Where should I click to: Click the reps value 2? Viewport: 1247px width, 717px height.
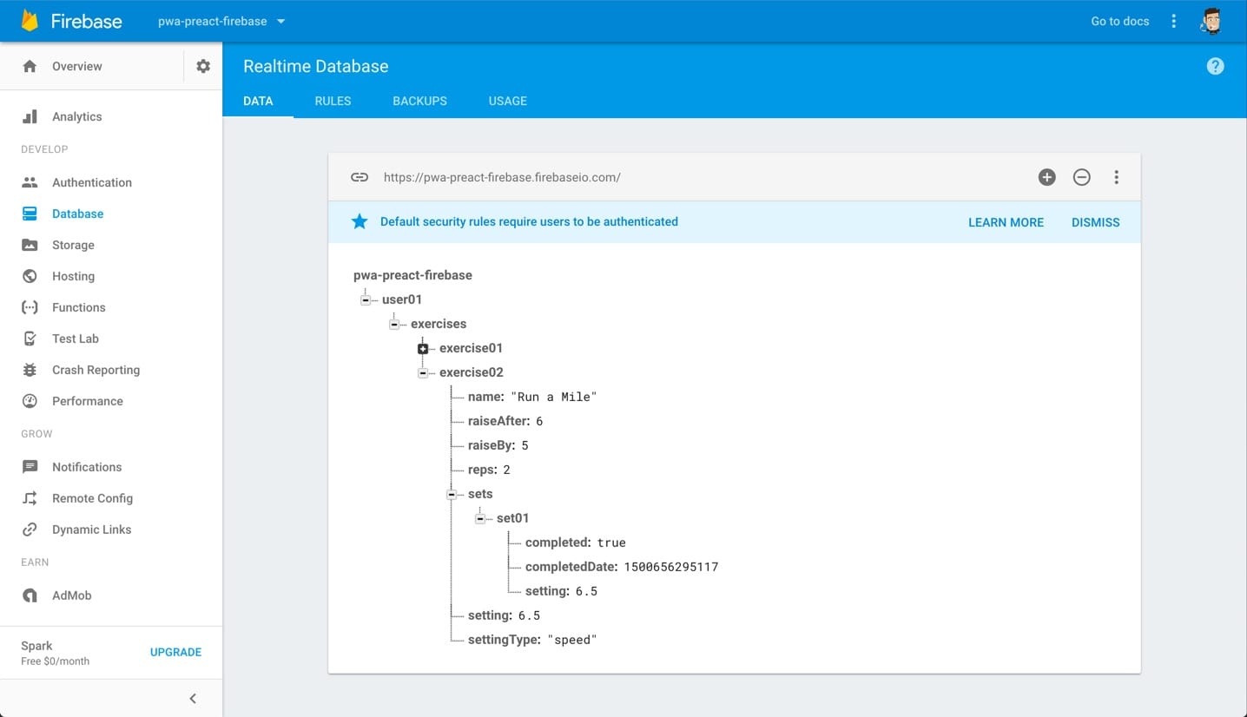coord(506,470)
